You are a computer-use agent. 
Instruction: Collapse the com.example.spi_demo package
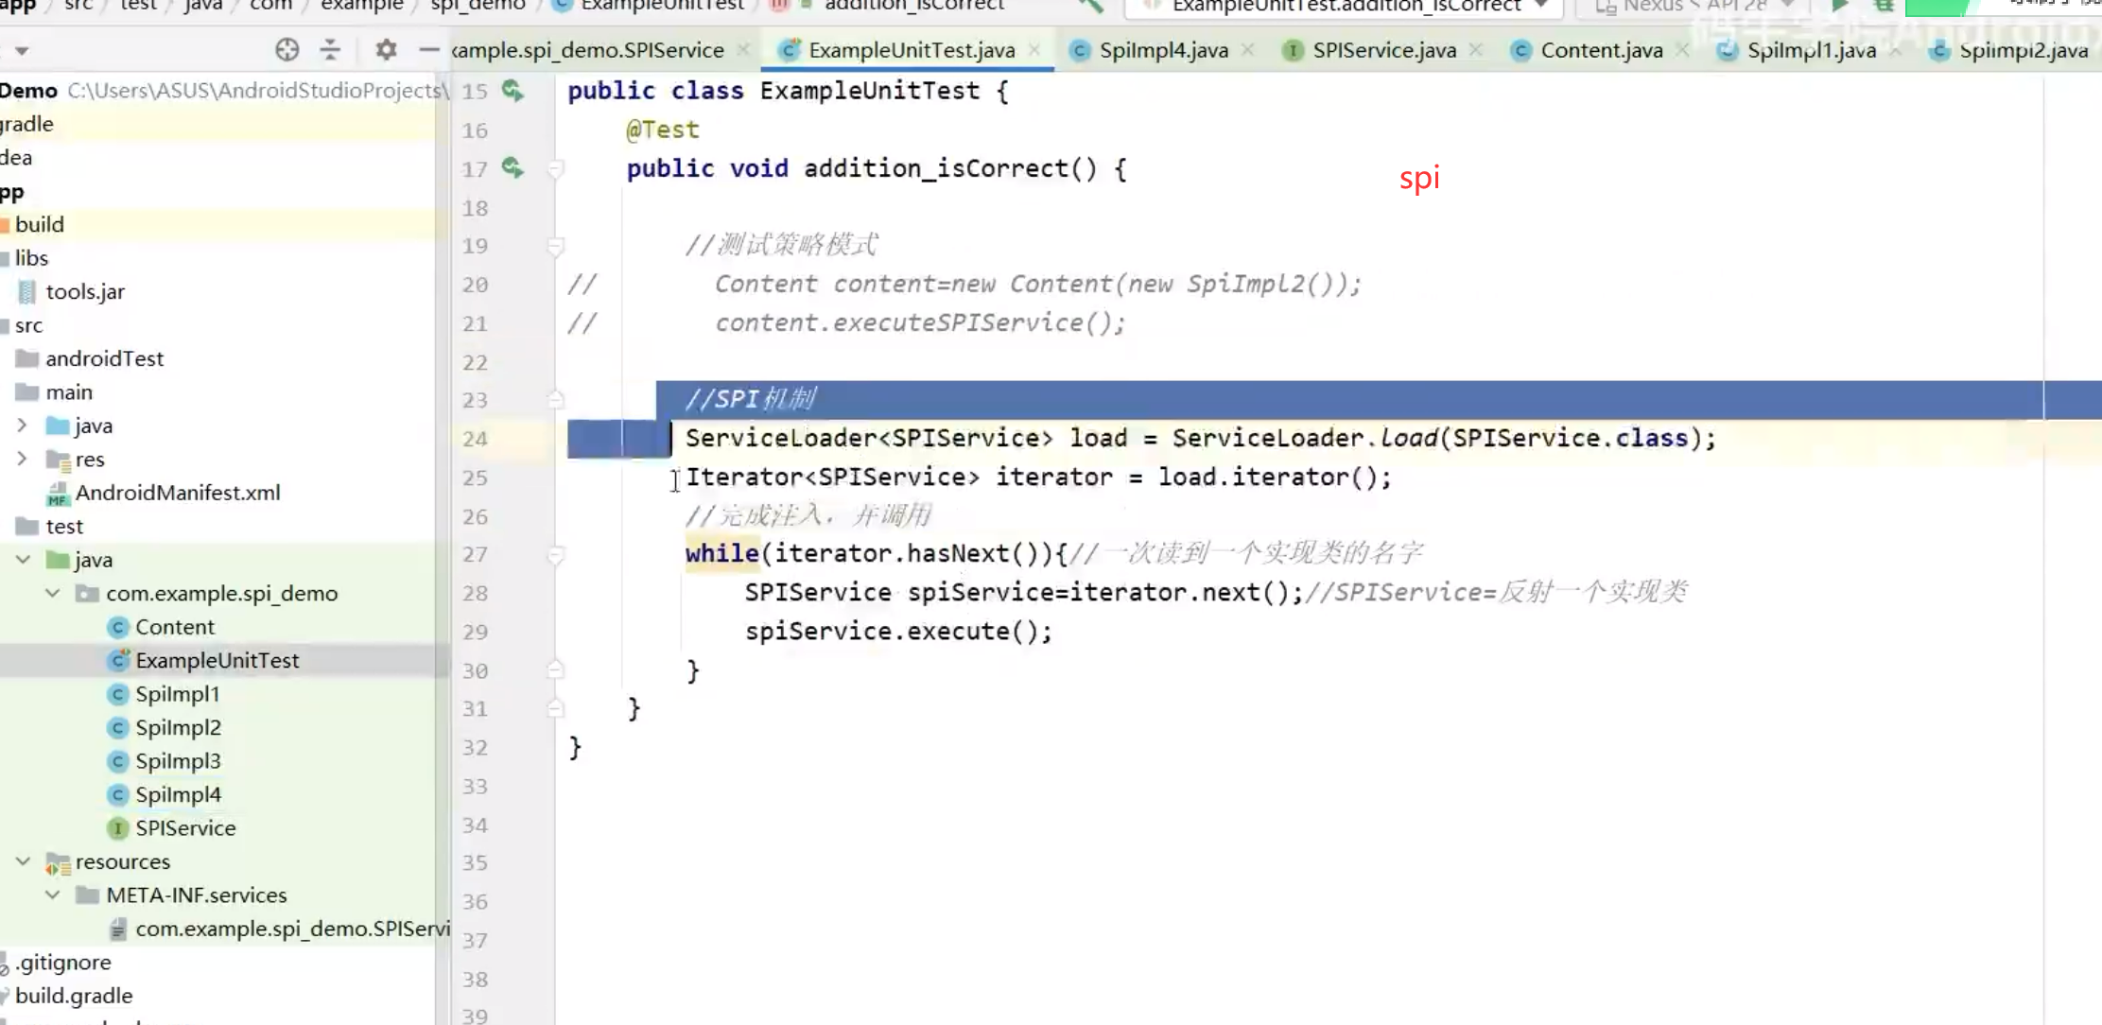coord(53,593)
